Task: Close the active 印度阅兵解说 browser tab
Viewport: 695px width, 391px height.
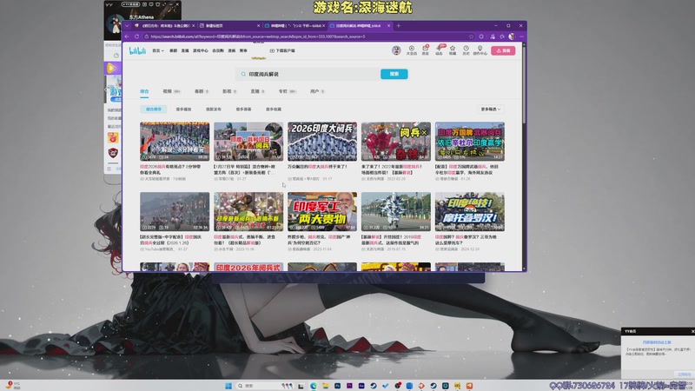Action: click(388, 26)
